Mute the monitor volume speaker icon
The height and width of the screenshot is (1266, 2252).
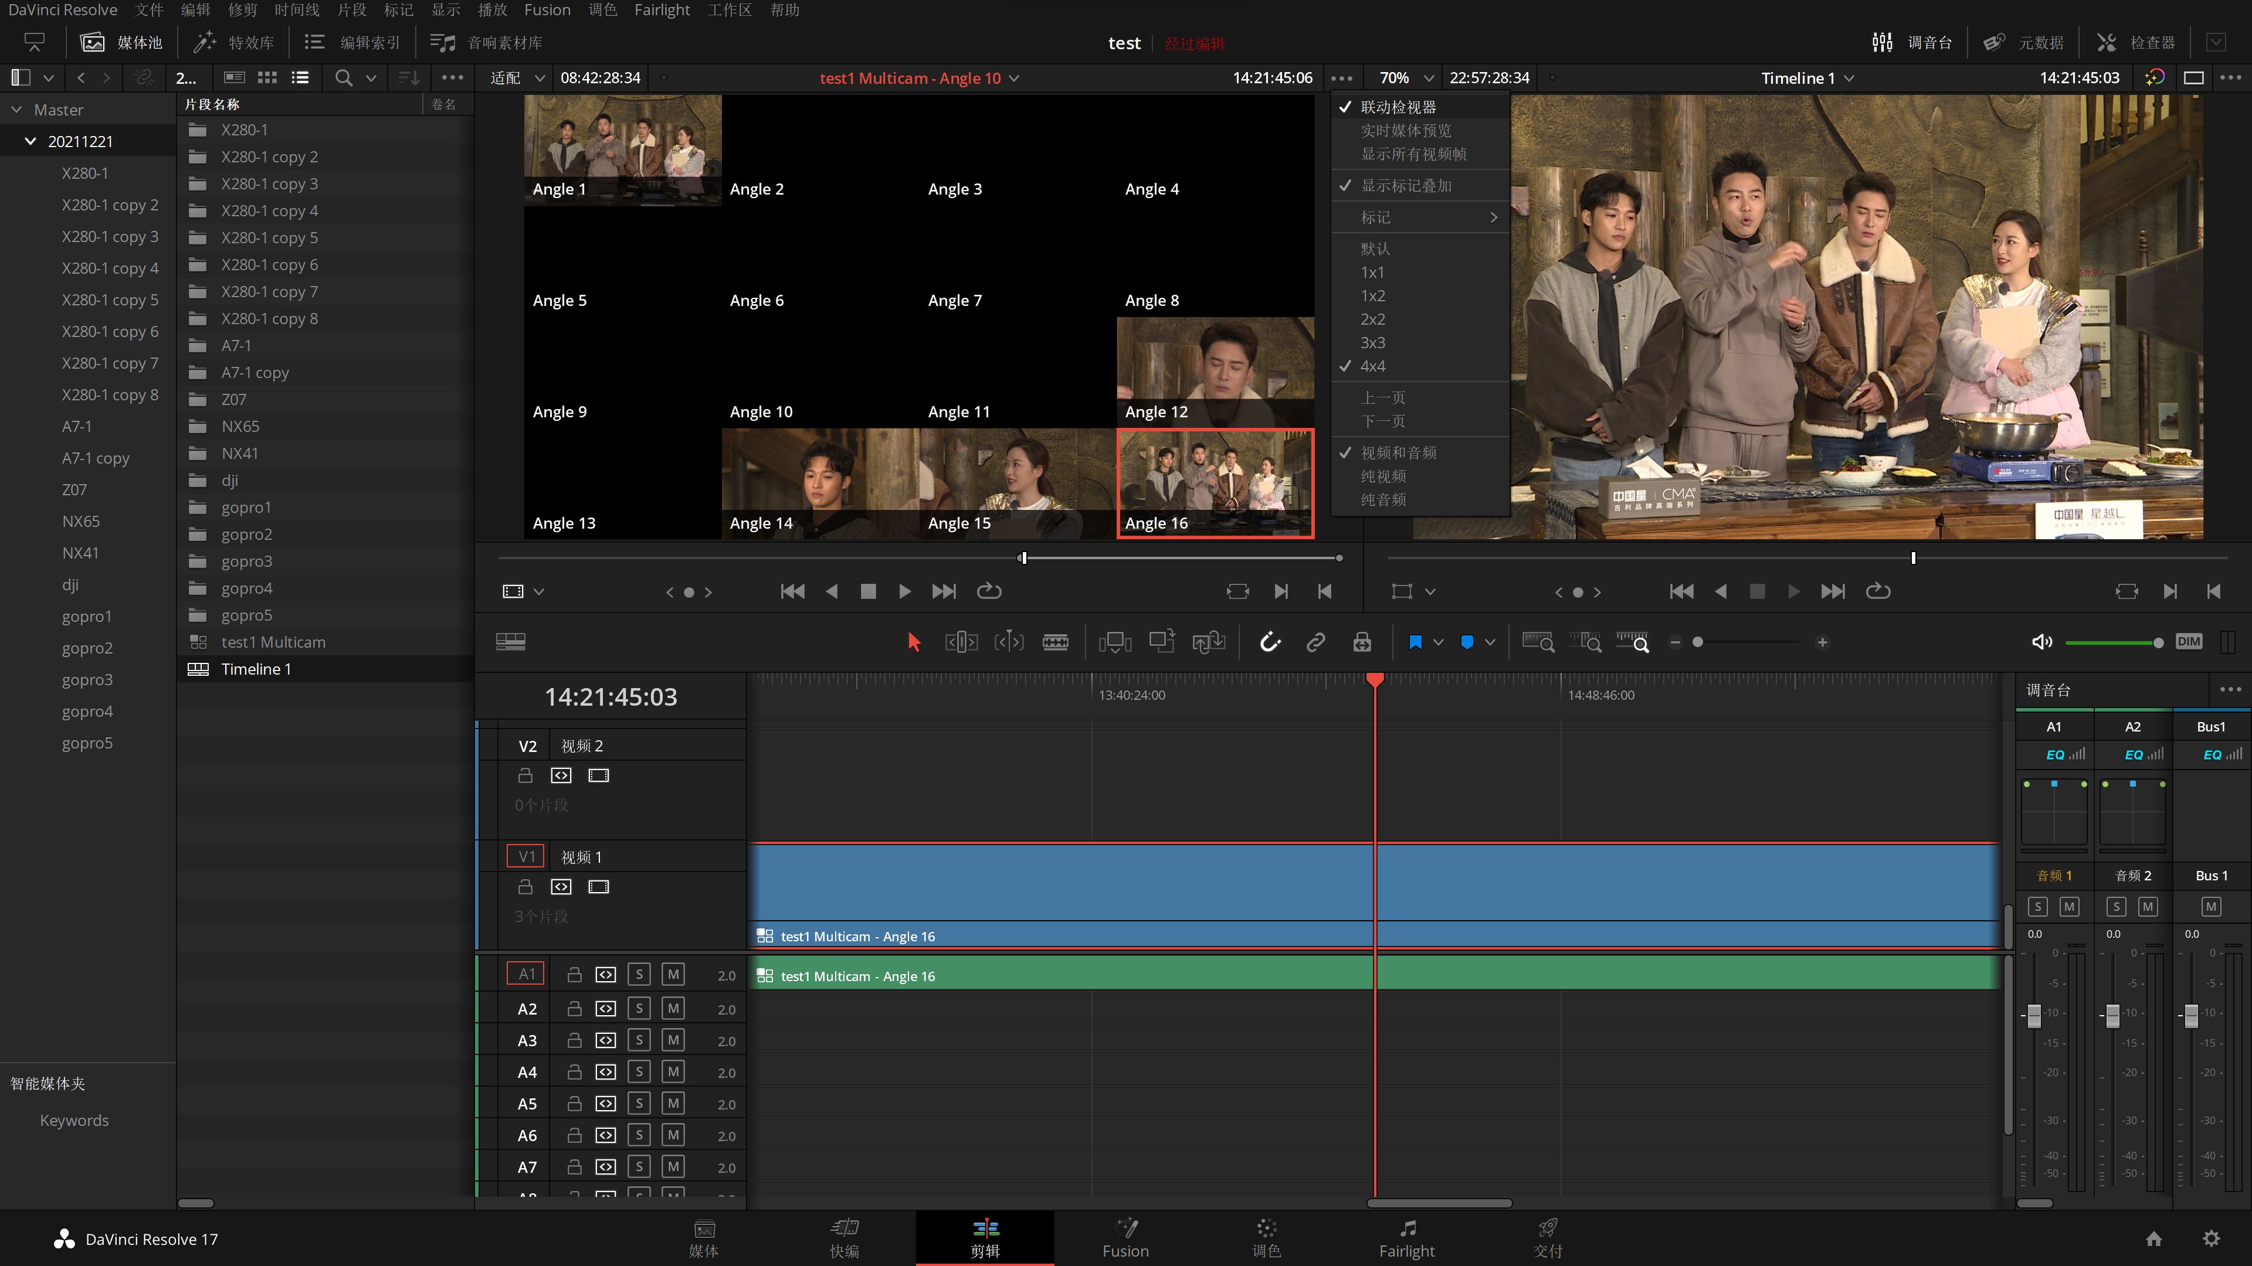pos(2042,642)
